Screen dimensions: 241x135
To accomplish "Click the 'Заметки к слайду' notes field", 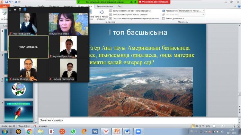I will tap(129, 120).
